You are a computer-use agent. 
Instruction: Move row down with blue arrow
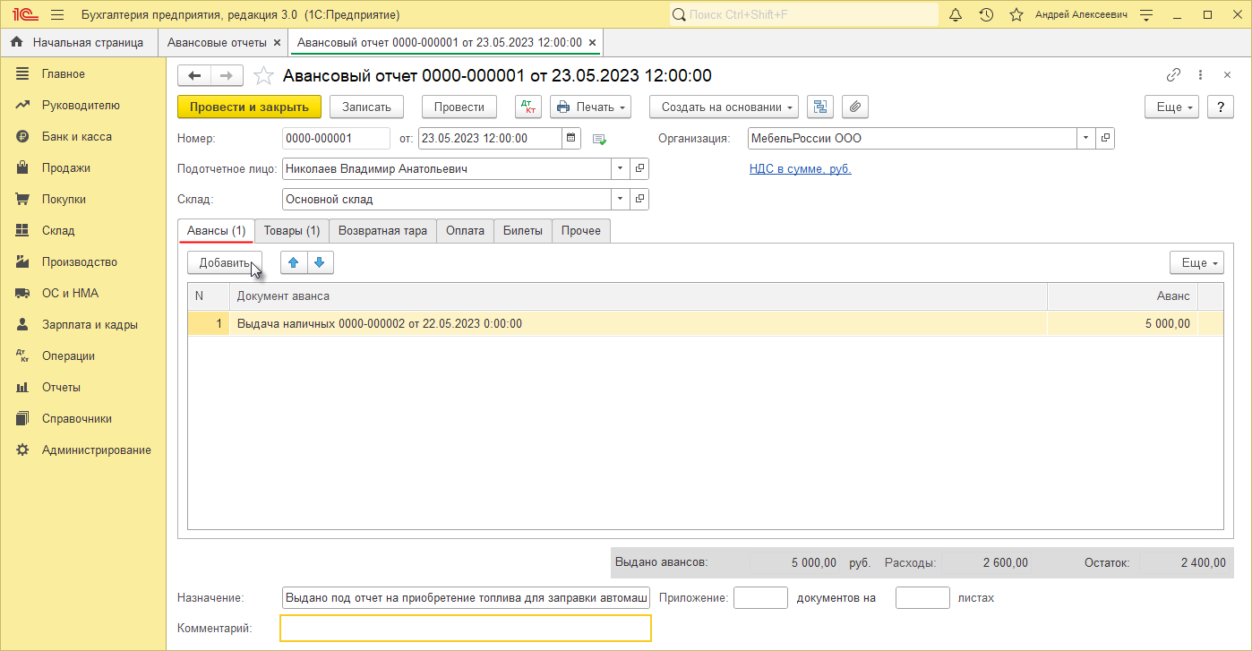coord(321,262)
